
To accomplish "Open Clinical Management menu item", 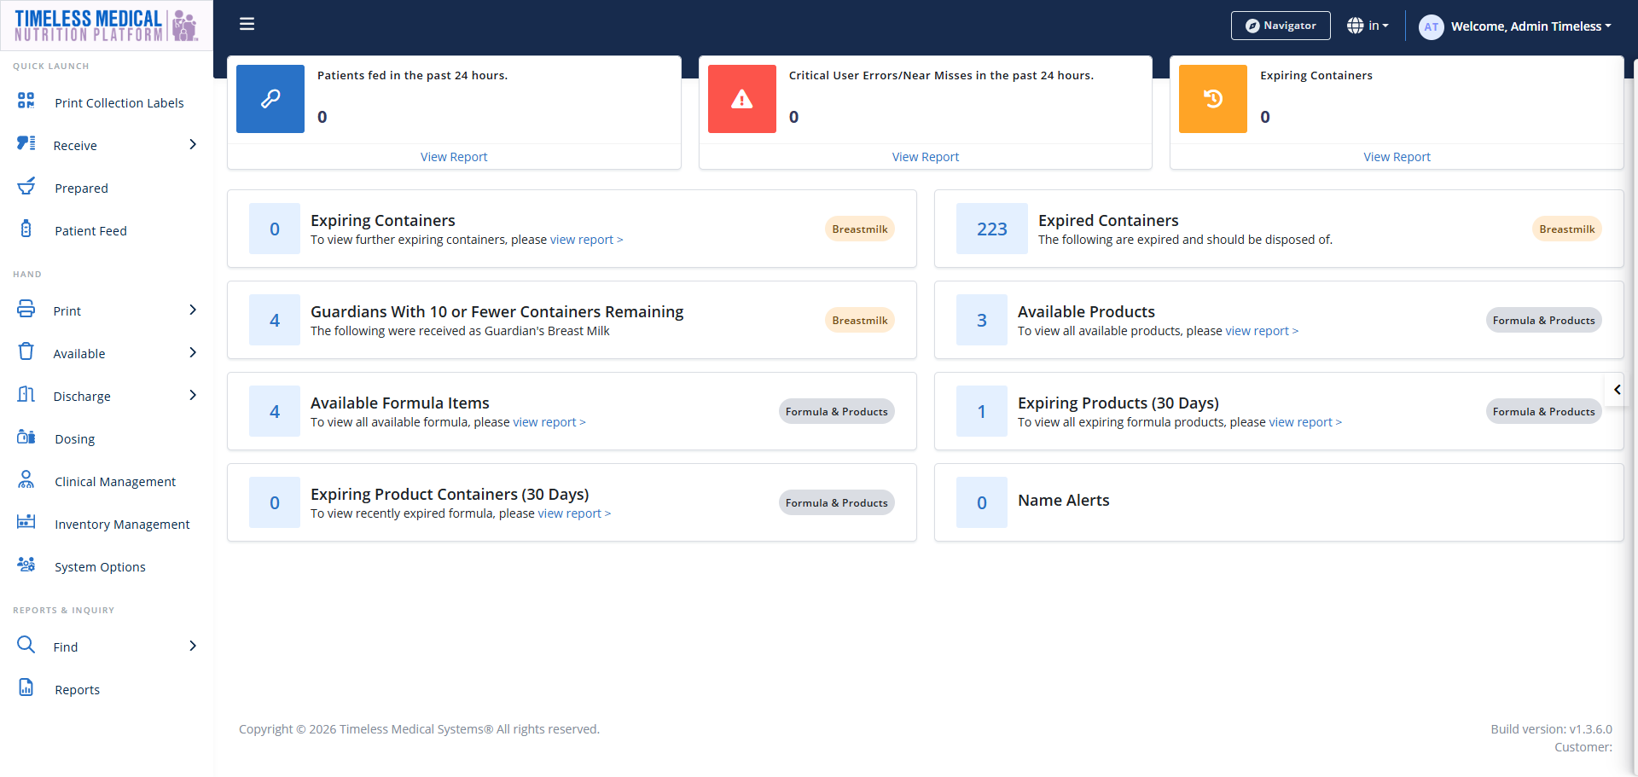I will tap(115, 482).
